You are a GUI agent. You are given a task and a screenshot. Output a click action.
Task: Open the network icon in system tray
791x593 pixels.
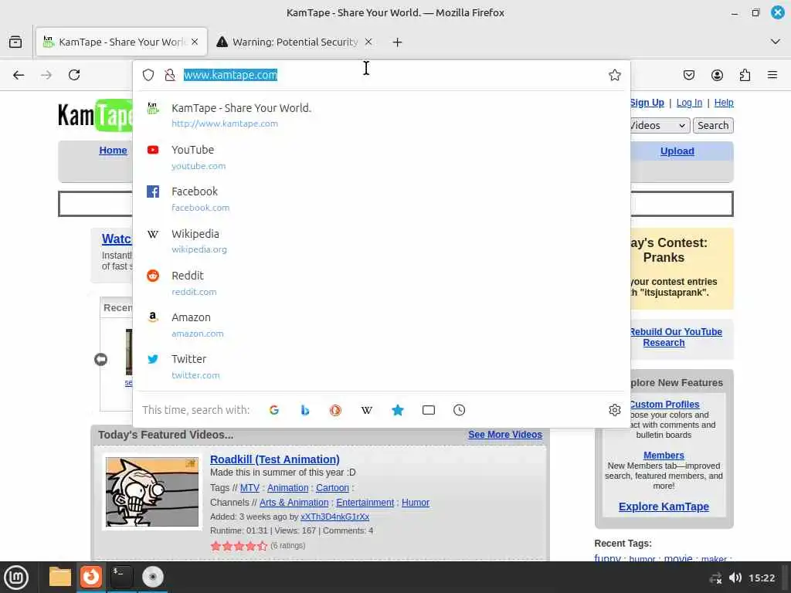tap(715, 578)
